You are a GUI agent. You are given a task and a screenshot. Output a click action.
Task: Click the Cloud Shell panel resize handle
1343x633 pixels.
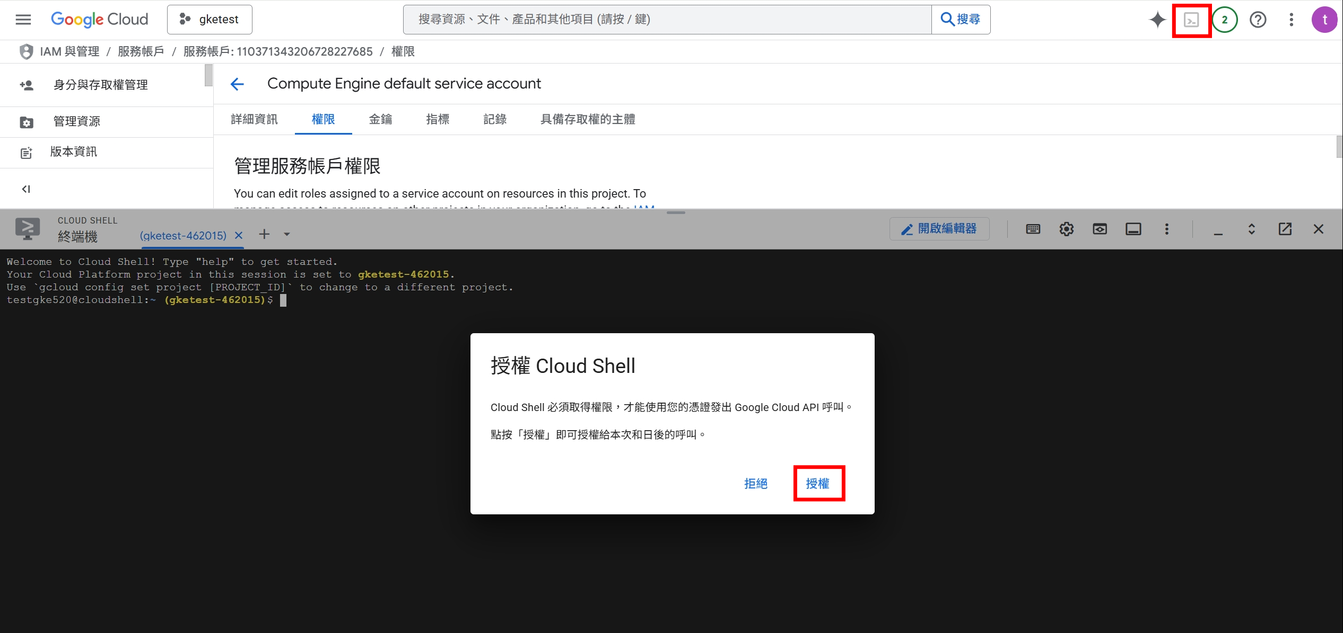click(676, 212)
